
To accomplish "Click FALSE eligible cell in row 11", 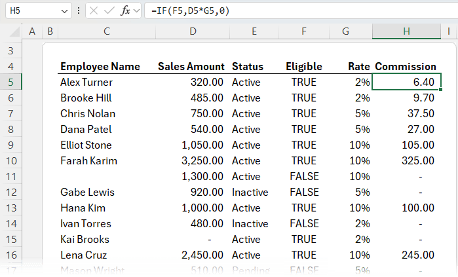I will [x=304, y=177].
